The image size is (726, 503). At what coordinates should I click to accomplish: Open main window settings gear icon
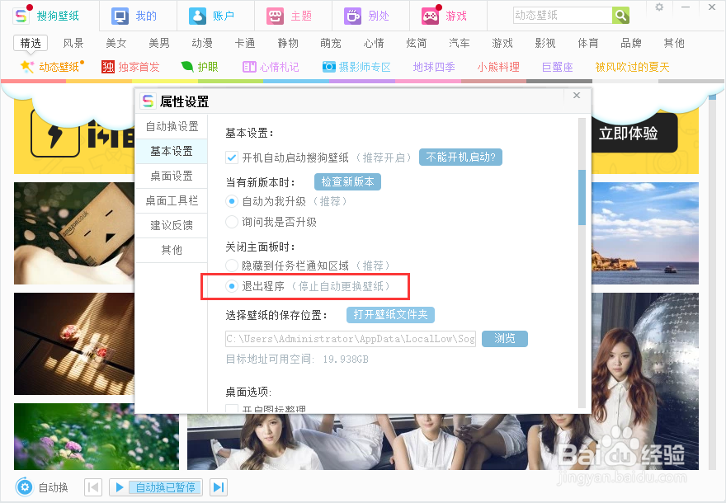click(659, 7)
